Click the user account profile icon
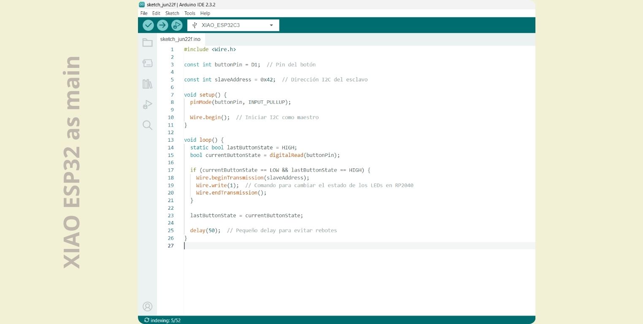 pos(147,307)
